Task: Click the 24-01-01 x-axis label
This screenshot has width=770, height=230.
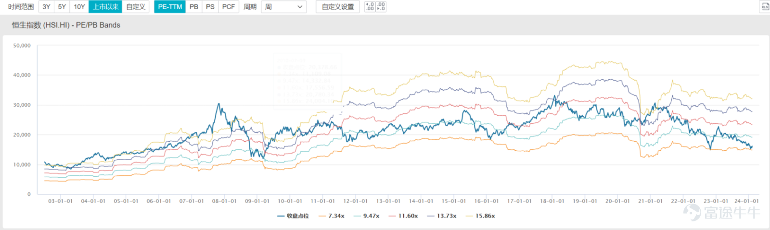Action: 746,201
